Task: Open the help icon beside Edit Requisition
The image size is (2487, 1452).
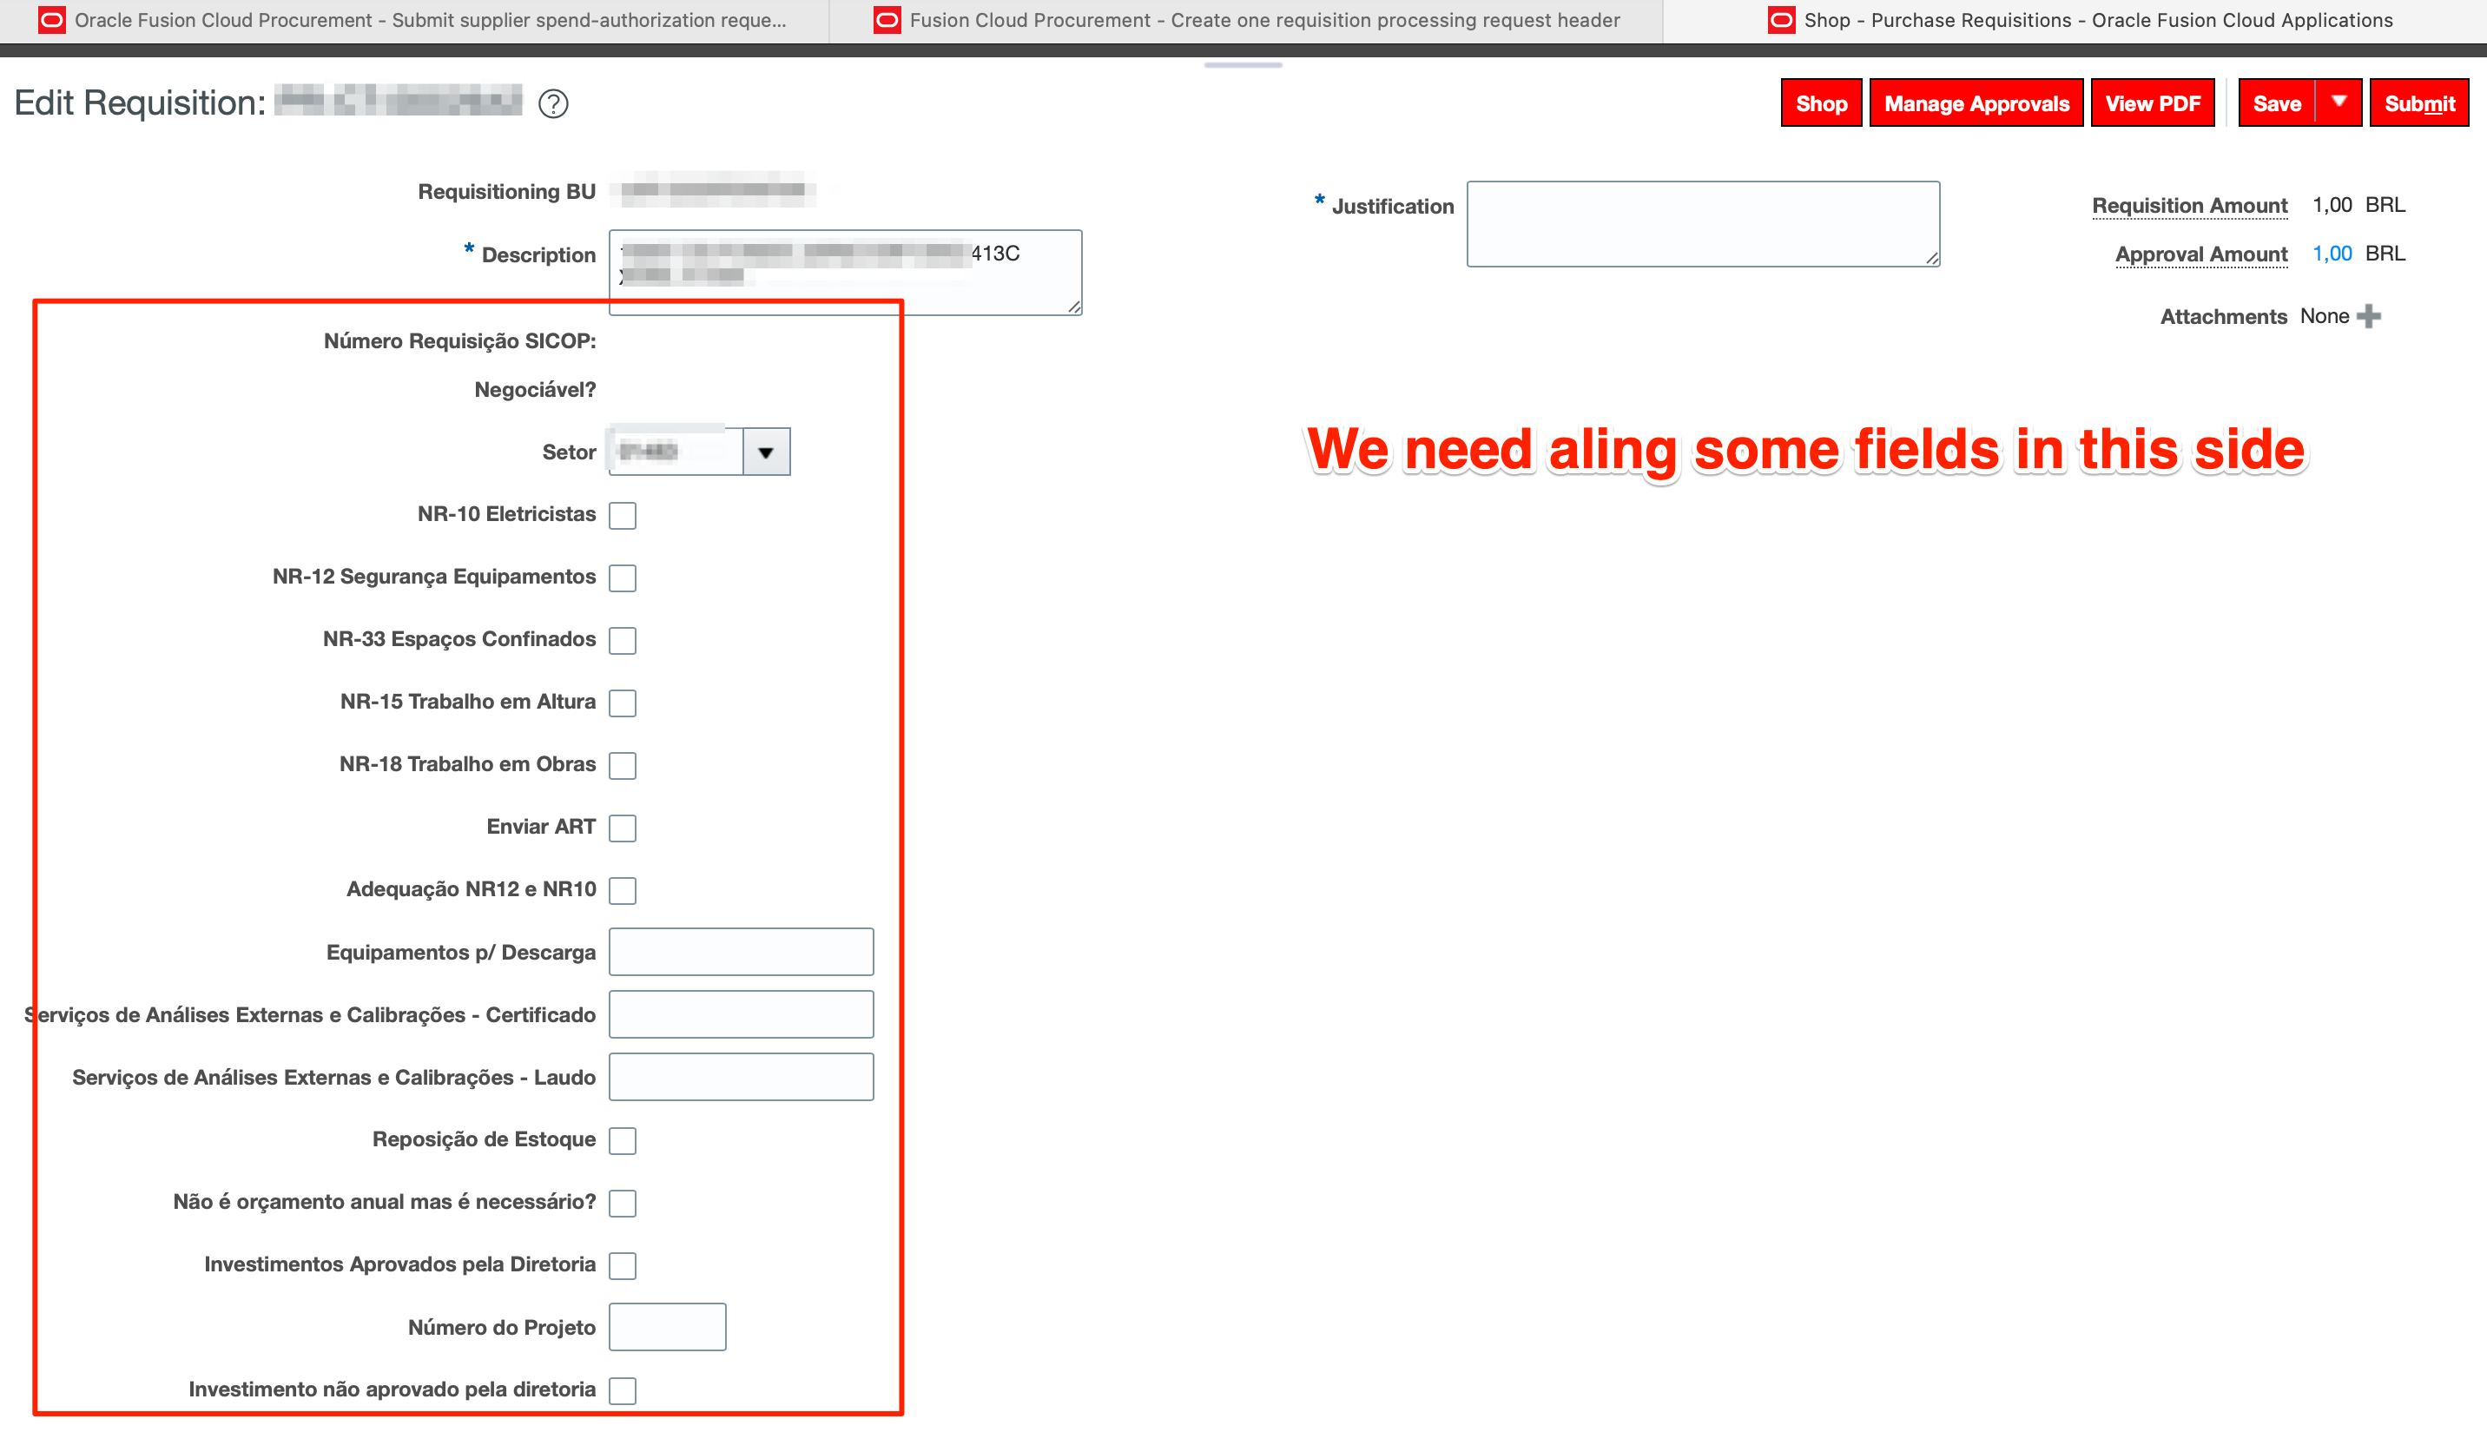Action: click(554, 103)
